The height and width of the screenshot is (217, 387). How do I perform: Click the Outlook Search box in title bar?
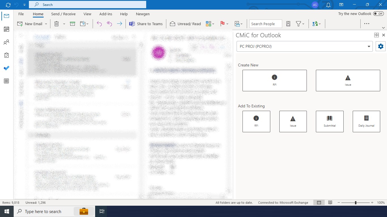87,5
